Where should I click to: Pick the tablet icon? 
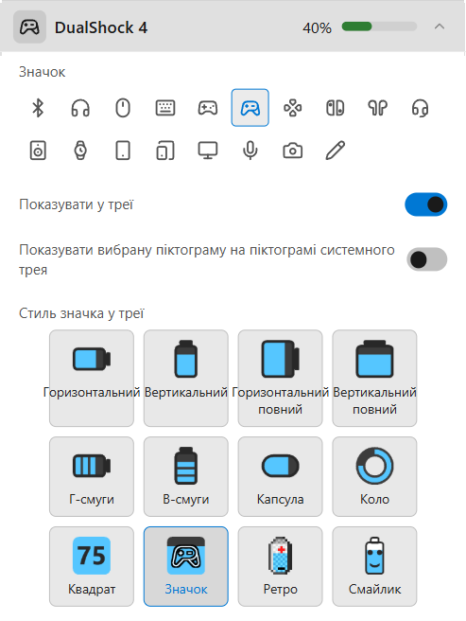(x=123, y=151)
